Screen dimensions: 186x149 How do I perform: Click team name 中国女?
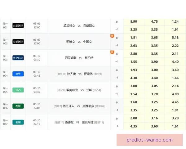(x=87, y=42)
